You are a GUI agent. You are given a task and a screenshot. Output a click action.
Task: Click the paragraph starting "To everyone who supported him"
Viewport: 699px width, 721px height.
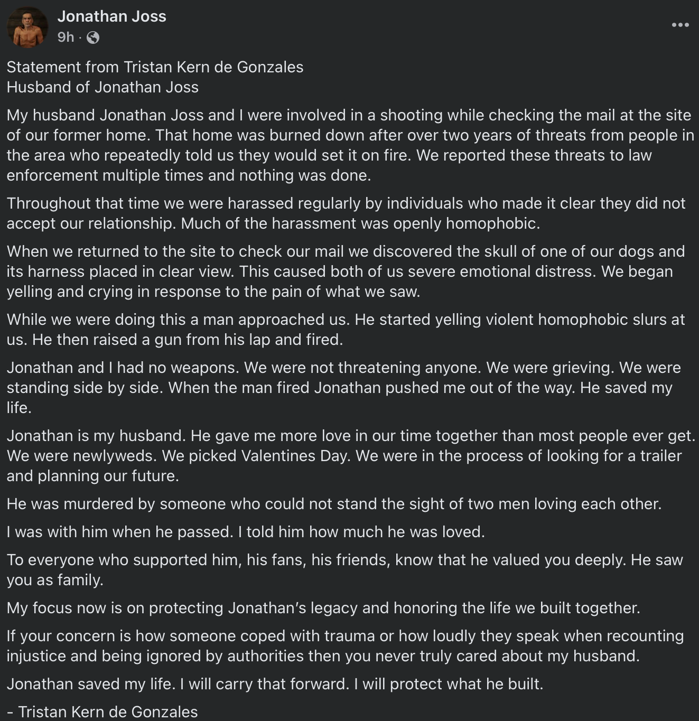click(344, 570)
